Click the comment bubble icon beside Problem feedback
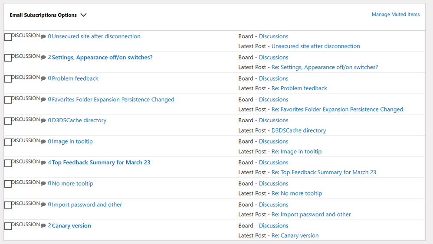 (43, 78)
